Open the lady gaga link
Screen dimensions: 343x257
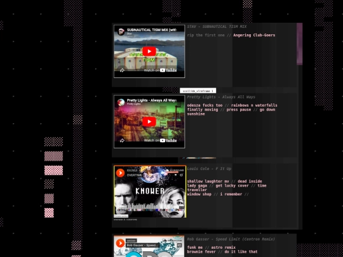pyautogui.click(x=197, y=186)
